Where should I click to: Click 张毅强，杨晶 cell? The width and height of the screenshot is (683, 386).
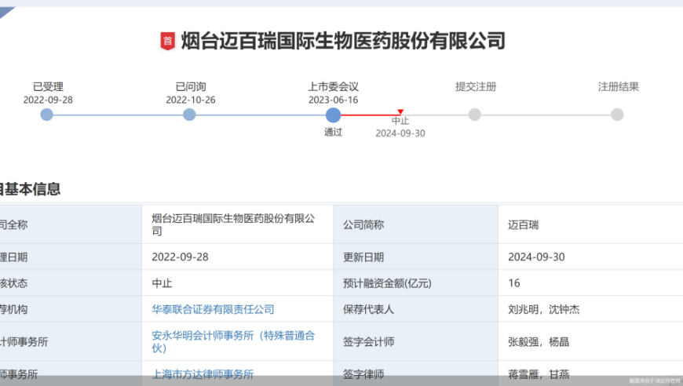[590, 341]
